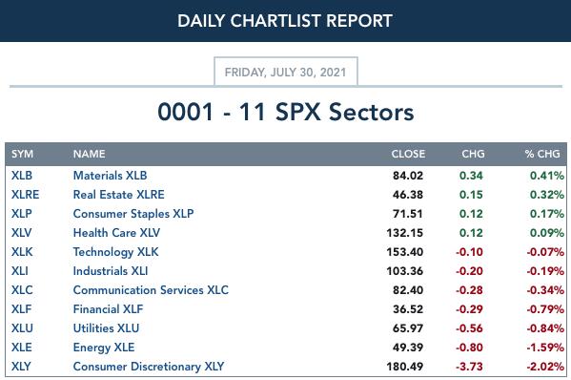Click the SYM column header
Screen dimensions: 571x380
(x=22, y=154)
